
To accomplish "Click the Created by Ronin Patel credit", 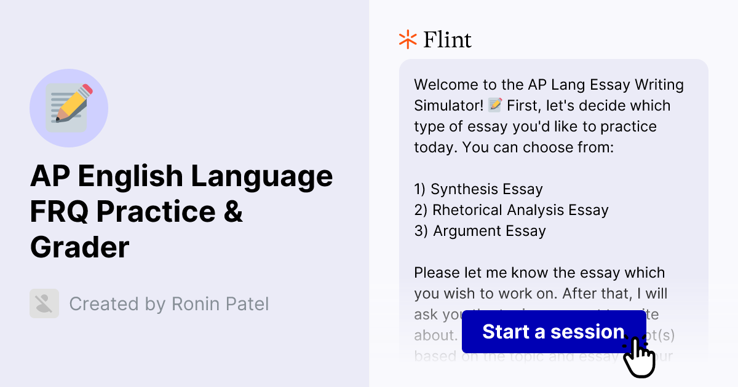I will tap(169, 303).
